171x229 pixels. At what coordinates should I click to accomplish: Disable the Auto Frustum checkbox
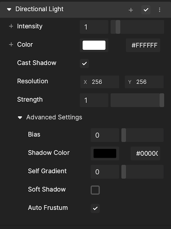point(95,208)
